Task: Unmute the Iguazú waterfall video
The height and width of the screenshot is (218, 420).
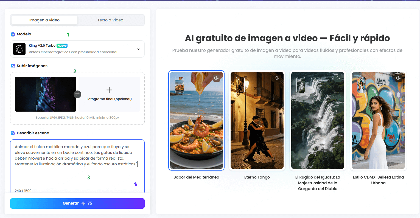Action: coord(337,78)
